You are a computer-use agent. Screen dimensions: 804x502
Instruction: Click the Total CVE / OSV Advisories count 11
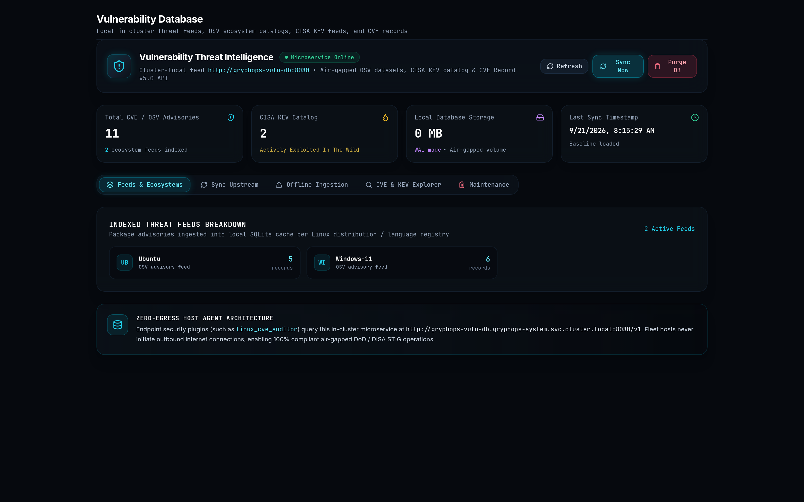(x=112, y=134)
